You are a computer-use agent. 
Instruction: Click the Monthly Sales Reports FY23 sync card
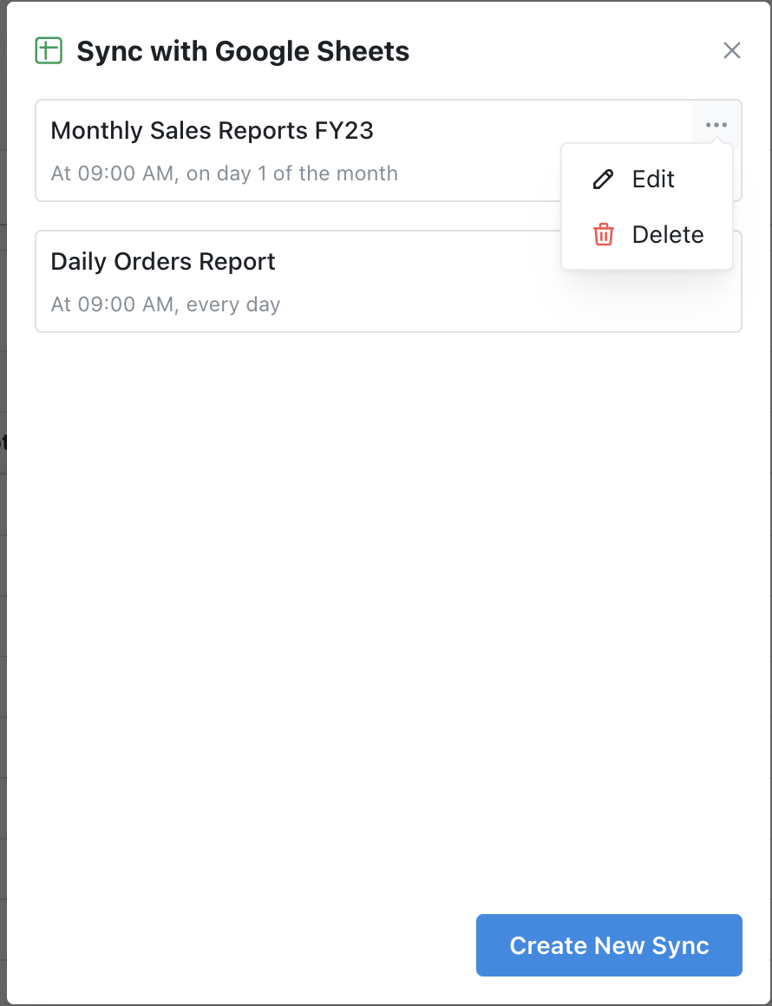[389, 151]
